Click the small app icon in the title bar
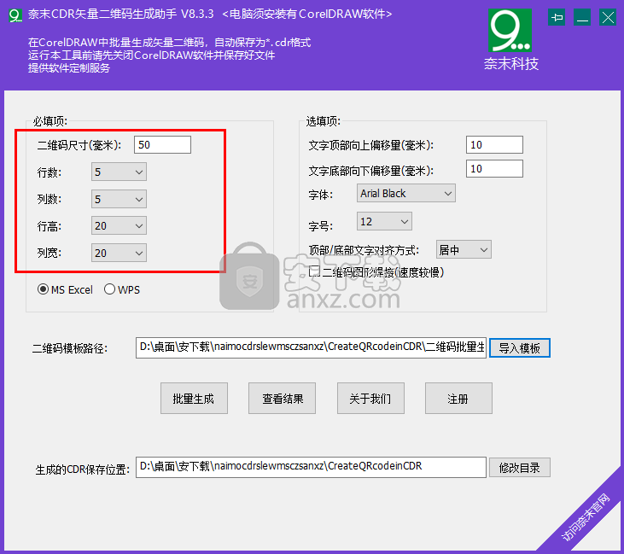This screenshot has height=554, width=624. [x=15, y=15]
